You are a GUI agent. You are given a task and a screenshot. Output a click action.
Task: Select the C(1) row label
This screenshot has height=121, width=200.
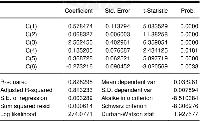pyautogui.click(x=31, y=26)
